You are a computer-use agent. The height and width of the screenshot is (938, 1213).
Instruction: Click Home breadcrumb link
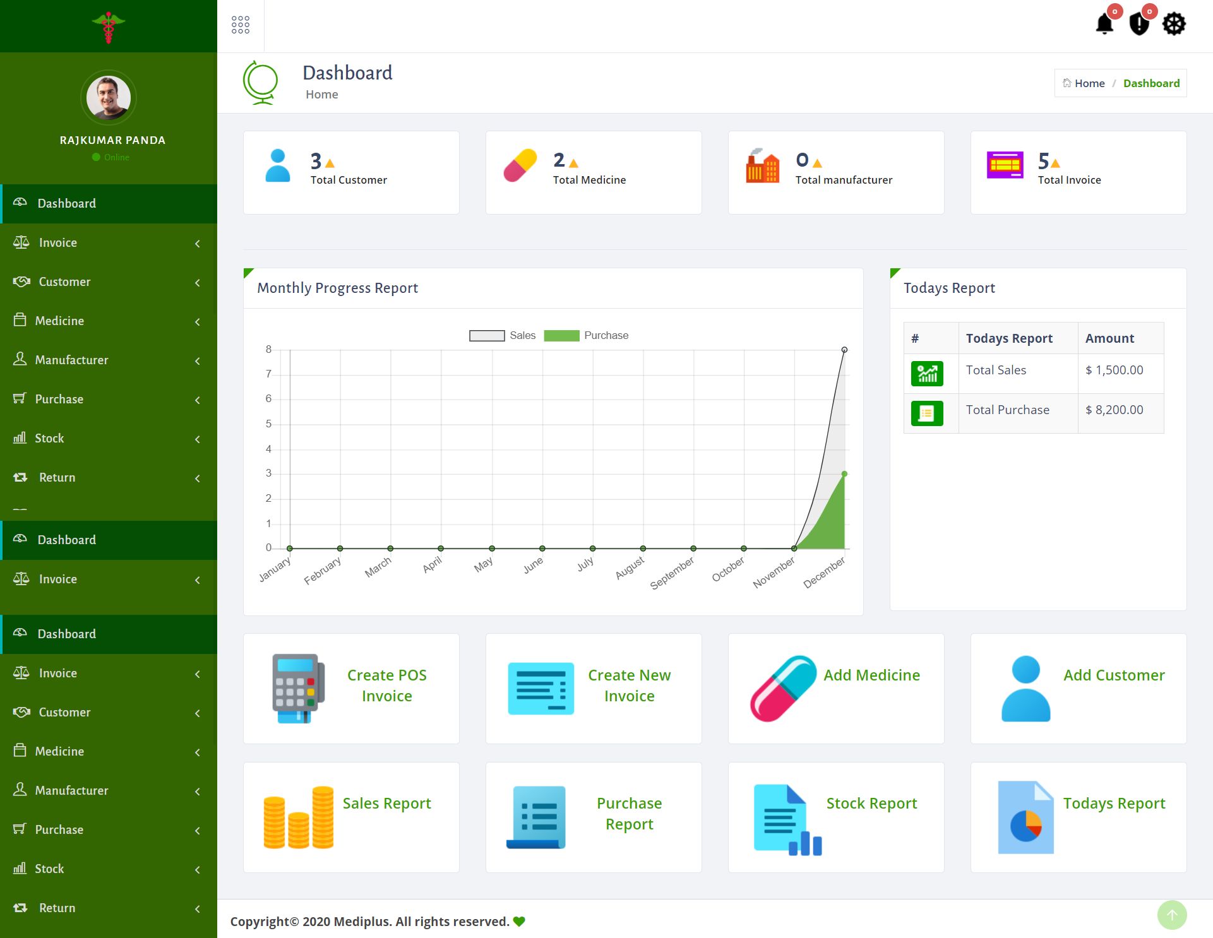[1089, 83]
